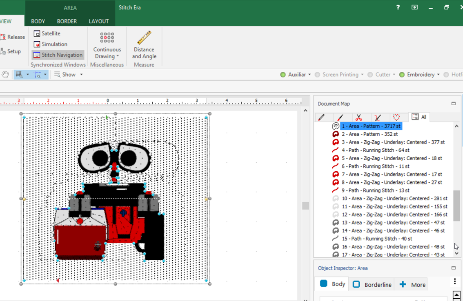Open the Auxiliar dropdown arrow

pyautogui.click(x=309, y=75)
